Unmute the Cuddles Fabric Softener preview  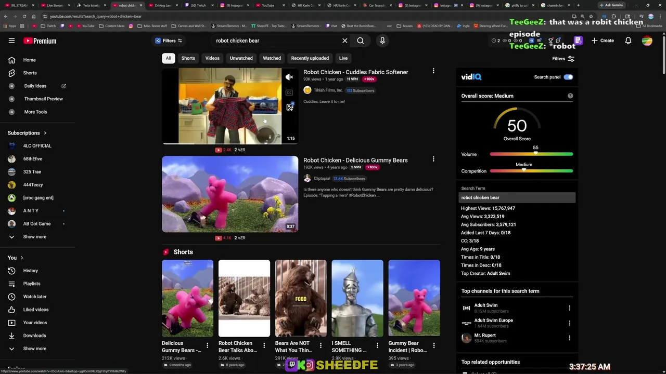[289, 77]
